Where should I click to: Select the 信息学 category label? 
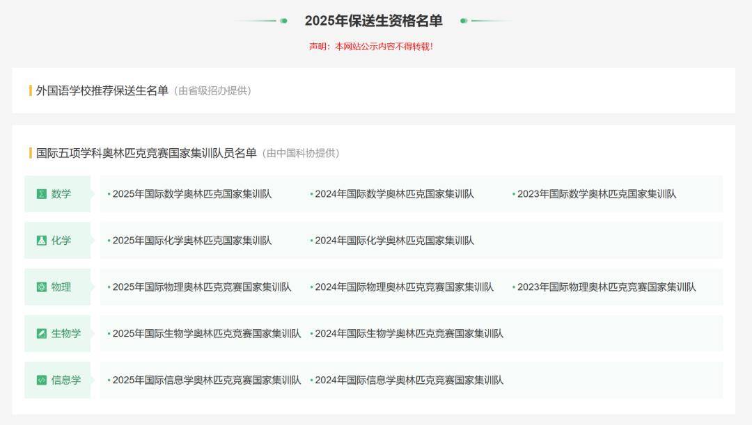tap(66, 380)
